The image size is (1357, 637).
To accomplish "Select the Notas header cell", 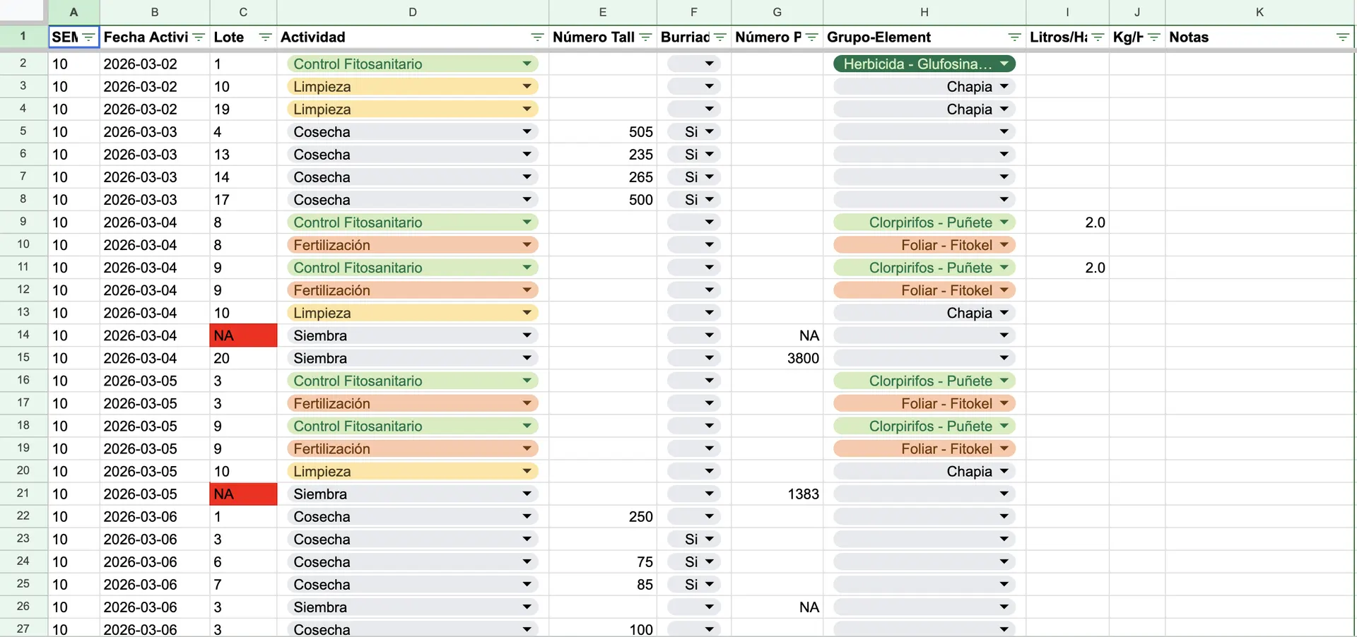I will pos(1259,37).
